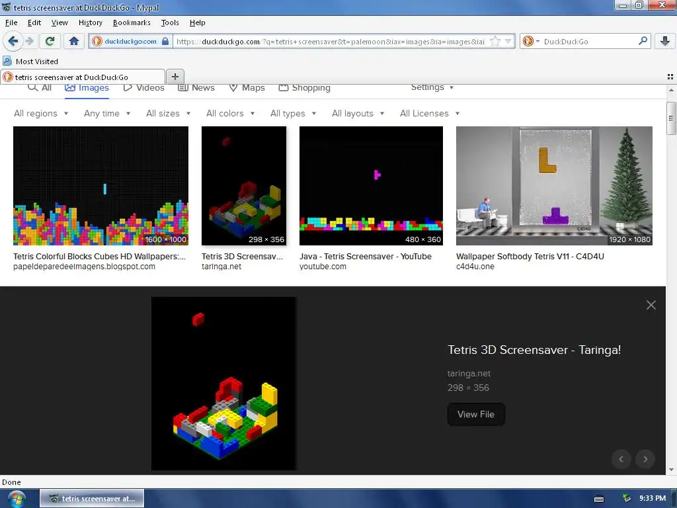This screenshot has width=677, height=508.
Task: Go to next image with right chevron
Action: click(x=645, y=459)
